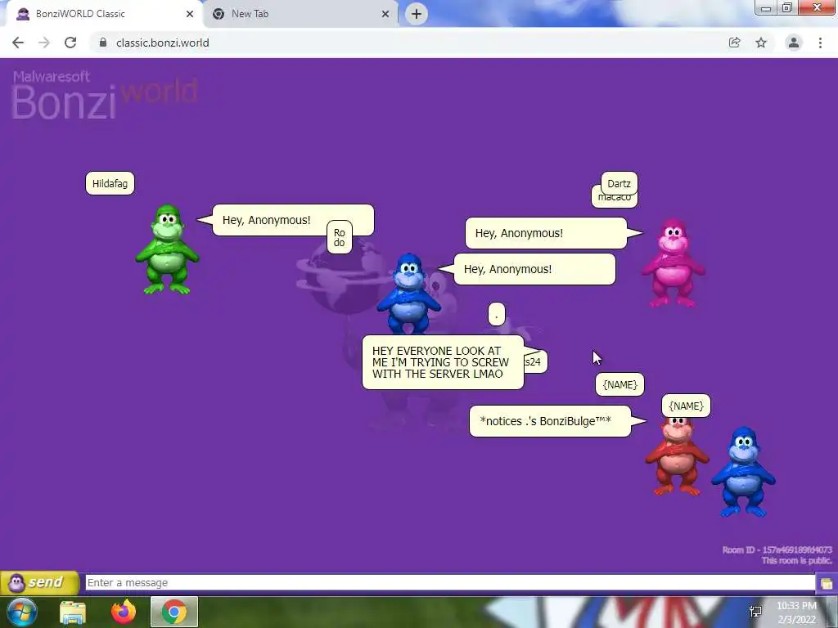Click the notices BonziBulge speech bubble
Image resolution: width=838 pixels, height=628 pixels.
[550, 421]
